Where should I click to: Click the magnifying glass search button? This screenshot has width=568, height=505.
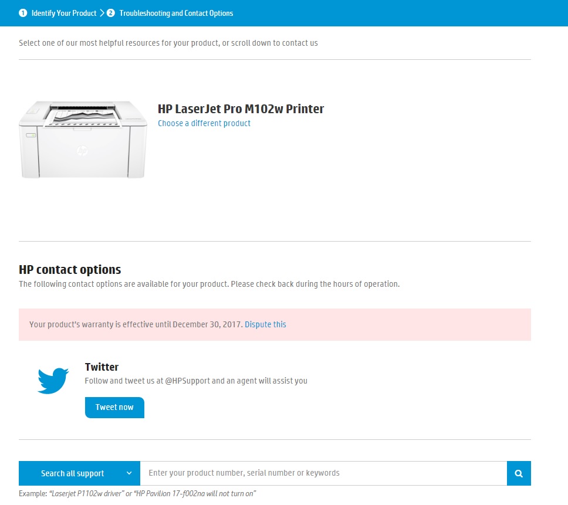coord(519,473)
